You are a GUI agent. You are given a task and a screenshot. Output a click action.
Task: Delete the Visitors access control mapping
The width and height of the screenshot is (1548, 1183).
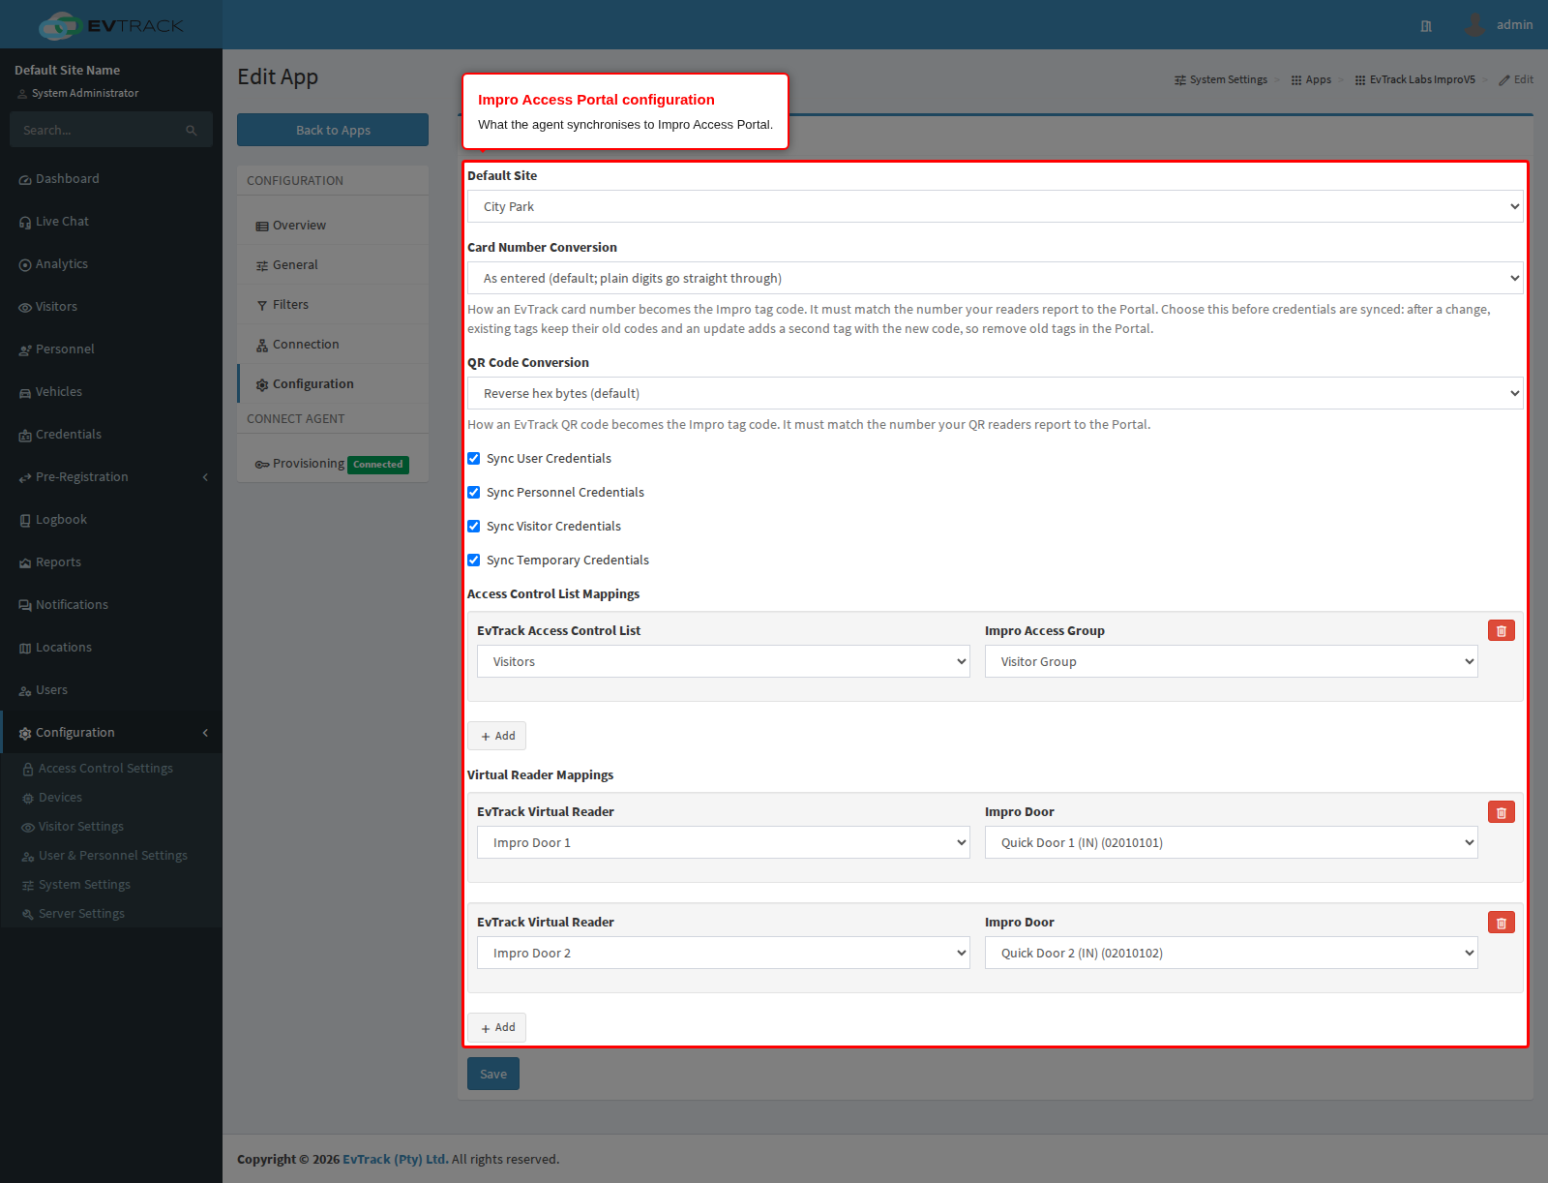tap(1502, 630)
